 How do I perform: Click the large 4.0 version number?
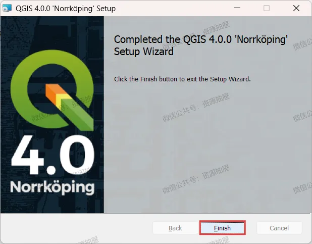(53, 155)
